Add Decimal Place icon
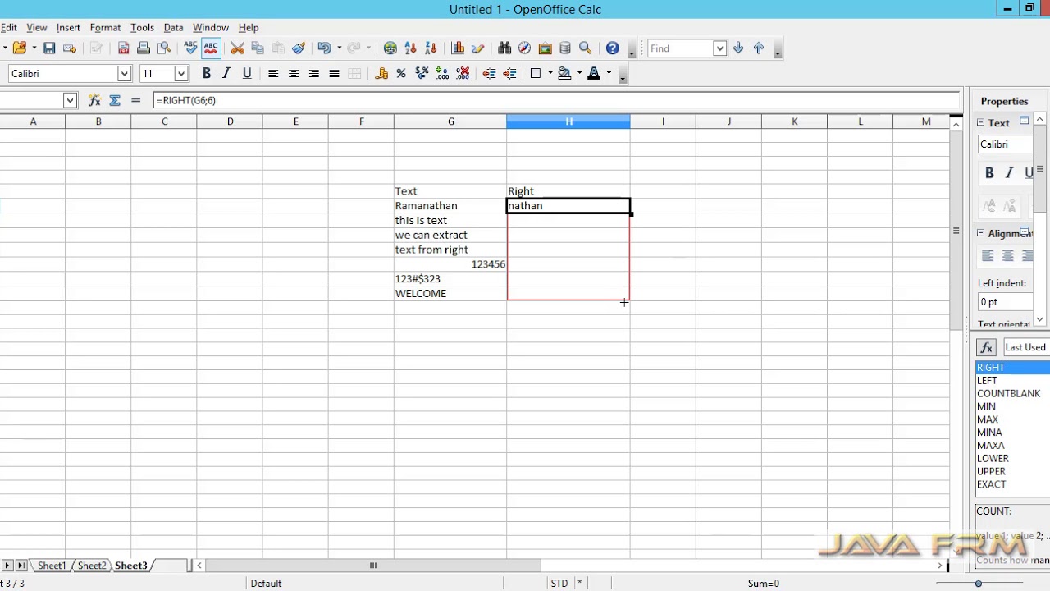Viewport: 1050px width, 591px height. pyautogui.click(x=442, y=74)
